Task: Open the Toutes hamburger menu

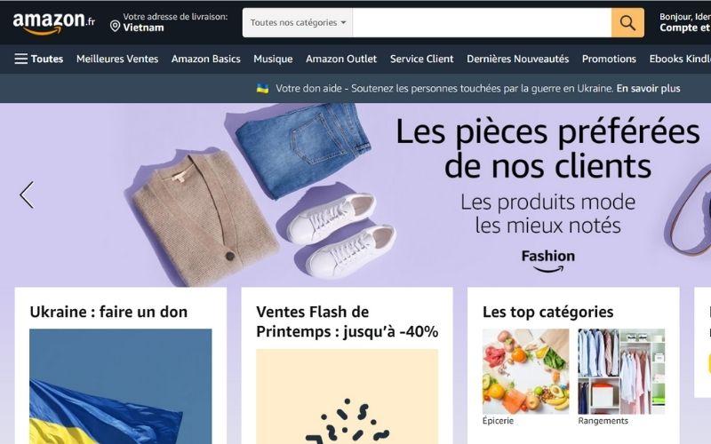Action: 38,59
